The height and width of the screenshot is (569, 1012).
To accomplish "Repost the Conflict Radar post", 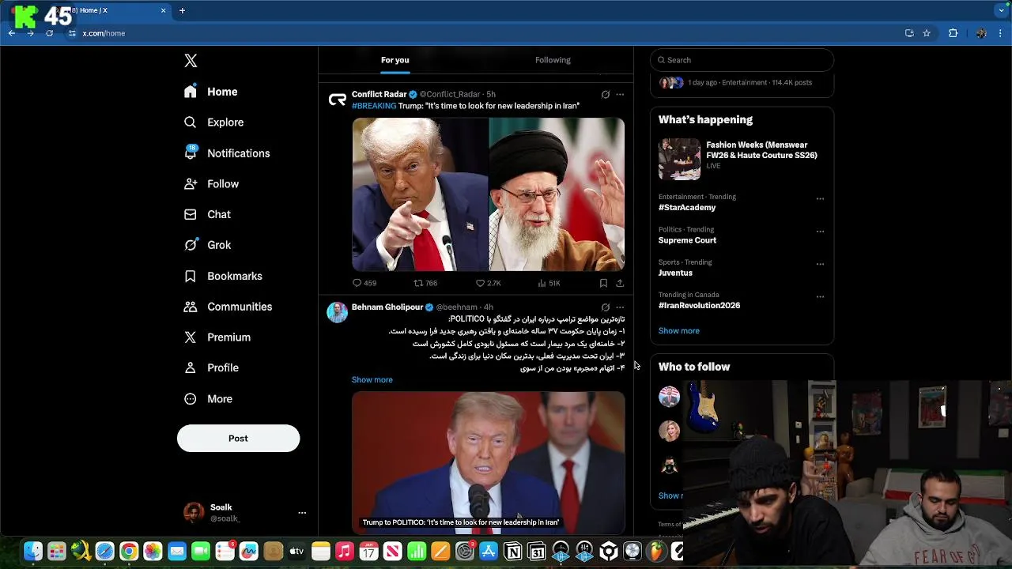I will (425, 283).
